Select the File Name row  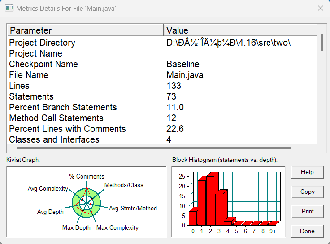162,75
